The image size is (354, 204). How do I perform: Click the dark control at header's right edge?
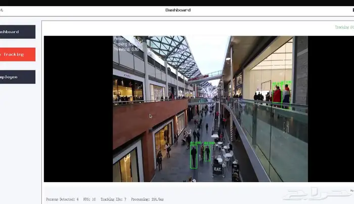point(353,10)
